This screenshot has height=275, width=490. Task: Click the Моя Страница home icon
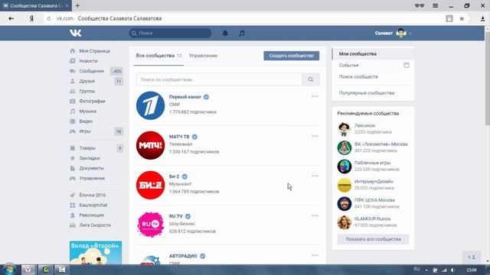tap(73, 51)
